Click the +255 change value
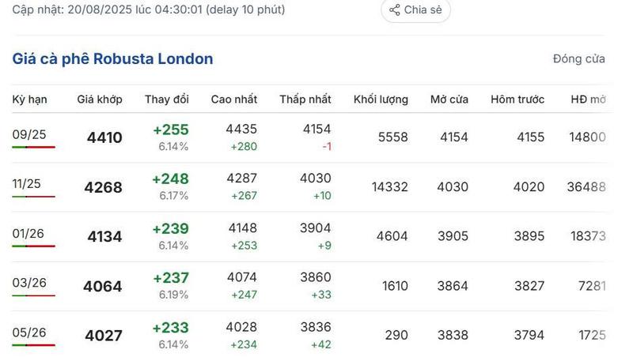 (170, 130)
